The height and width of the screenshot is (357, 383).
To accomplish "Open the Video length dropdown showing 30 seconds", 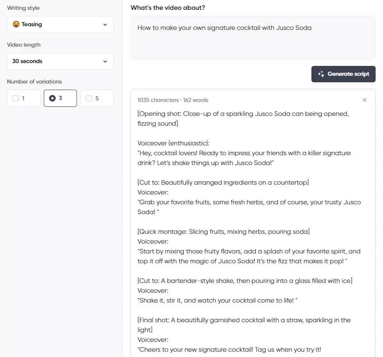I will [x=60, y=61].
